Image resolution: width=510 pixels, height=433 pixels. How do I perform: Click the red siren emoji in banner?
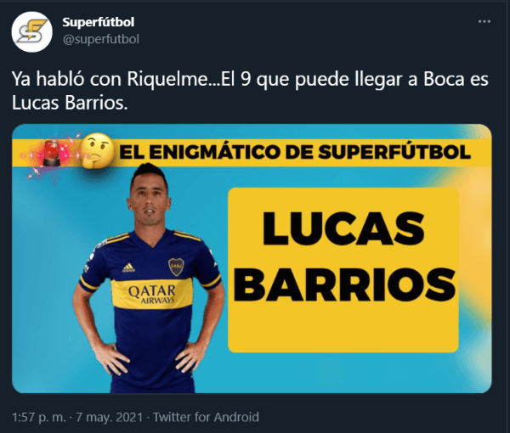pyautogui.click(x=51, y=153)
